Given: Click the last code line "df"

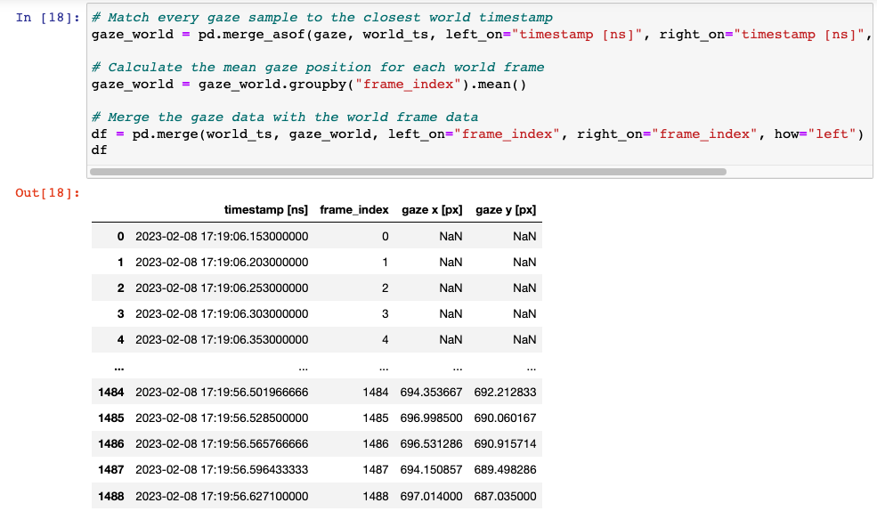Looking at the screenshot, I should pos(99,150).
